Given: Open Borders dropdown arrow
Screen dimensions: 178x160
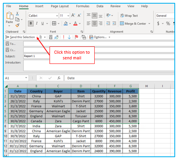Looking at the screenshot, I should pos(59,23).
